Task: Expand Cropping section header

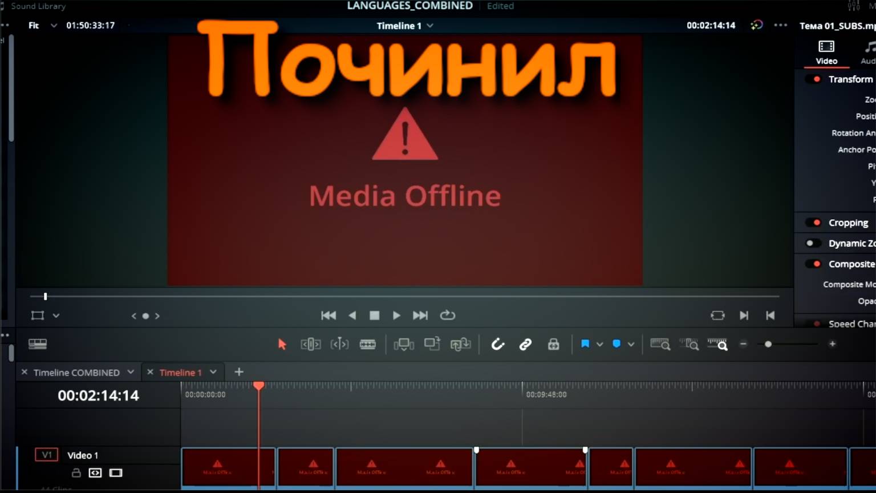Action: coord(848,223)
